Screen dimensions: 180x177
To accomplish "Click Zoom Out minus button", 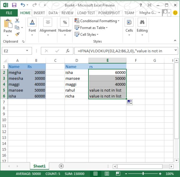I will 126,174.
